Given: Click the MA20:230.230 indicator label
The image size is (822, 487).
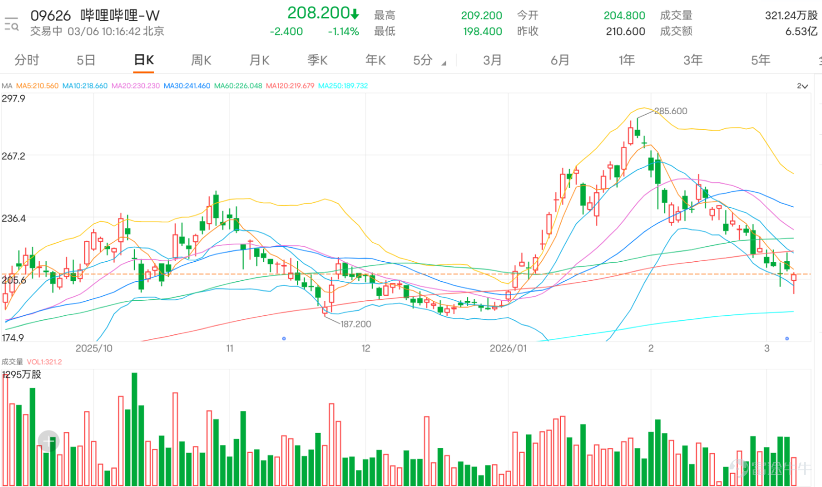Looking at the screenshot, I should click(x=136, y=86).
